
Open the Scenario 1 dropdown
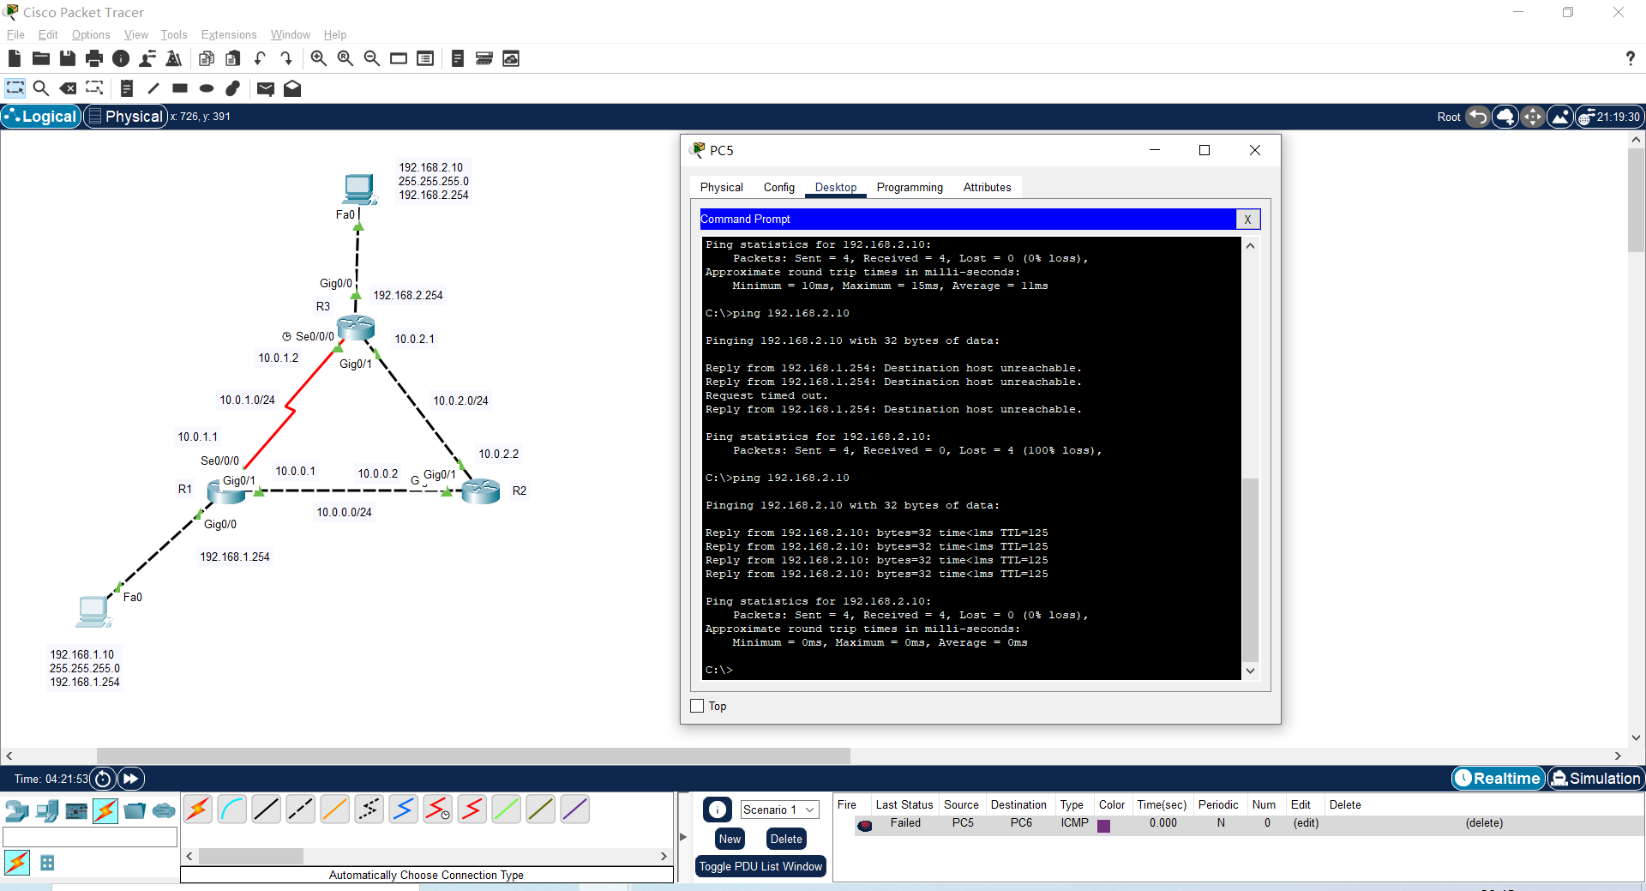(x=779, y=810)
